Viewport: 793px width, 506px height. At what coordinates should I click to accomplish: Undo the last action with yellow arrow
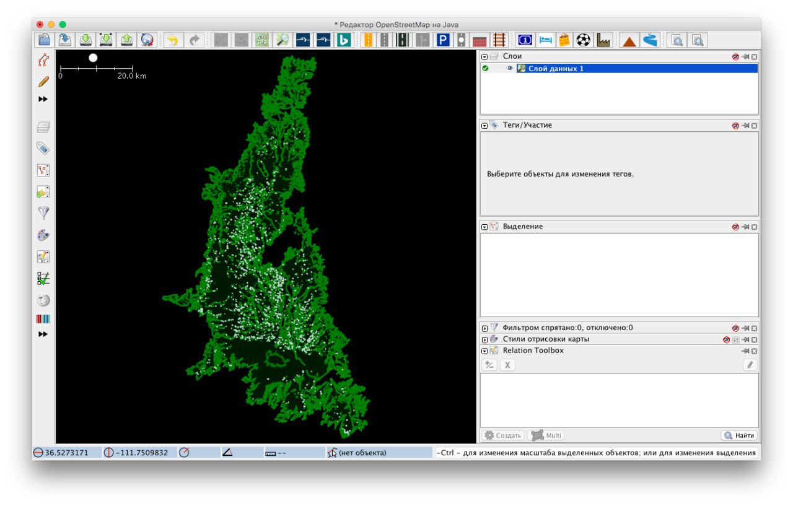click(173, 40)
